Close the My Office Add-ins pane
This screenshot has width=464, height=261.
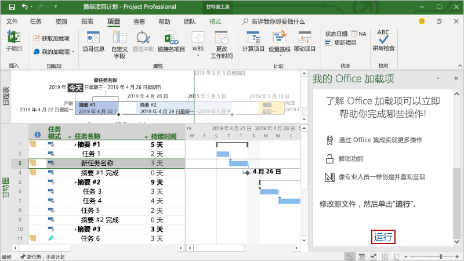456,78
